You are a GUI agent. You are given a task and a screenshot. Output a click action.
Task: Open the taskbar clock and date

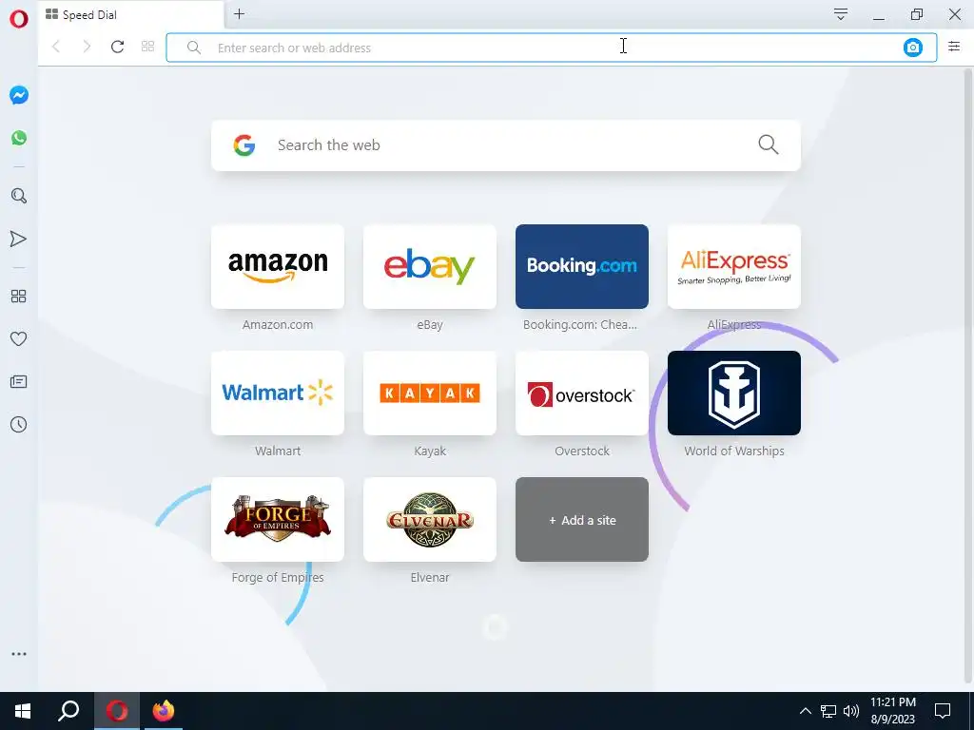[892, 711]
